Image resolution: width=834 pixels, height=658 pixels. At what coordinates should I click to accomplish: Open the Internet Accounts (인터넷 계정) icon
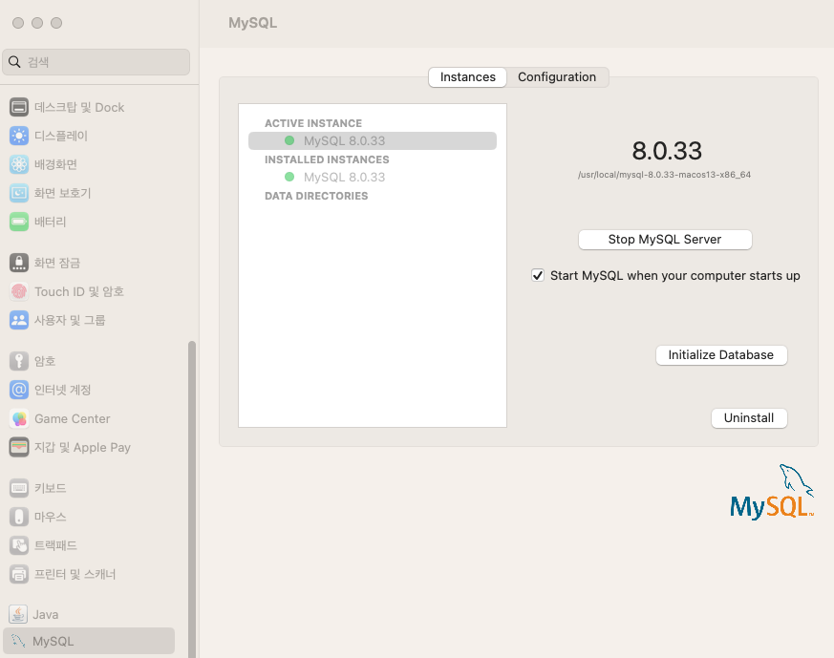coord(19,390)
